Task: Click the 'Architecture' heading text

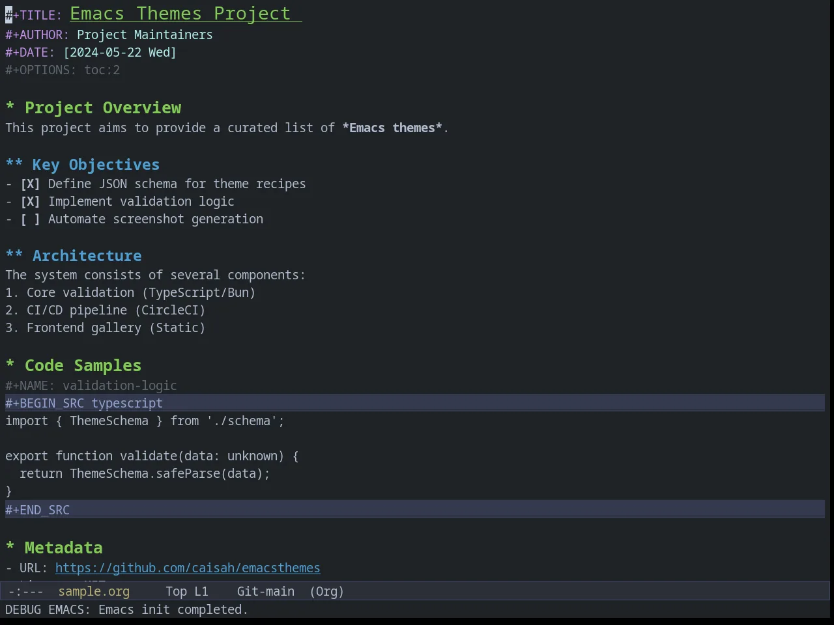Action: tap(87, 256)
